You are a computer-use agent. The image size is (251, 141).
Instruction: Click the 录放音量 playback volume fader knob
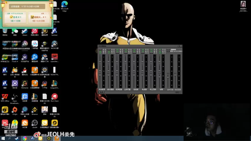click(x=175, y=75)
